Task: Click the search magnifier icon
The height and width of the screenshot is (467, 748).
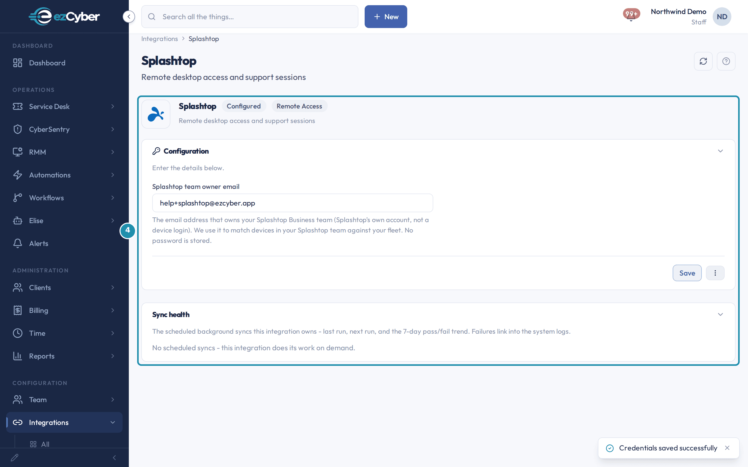Action: click(x=152, y=17)
